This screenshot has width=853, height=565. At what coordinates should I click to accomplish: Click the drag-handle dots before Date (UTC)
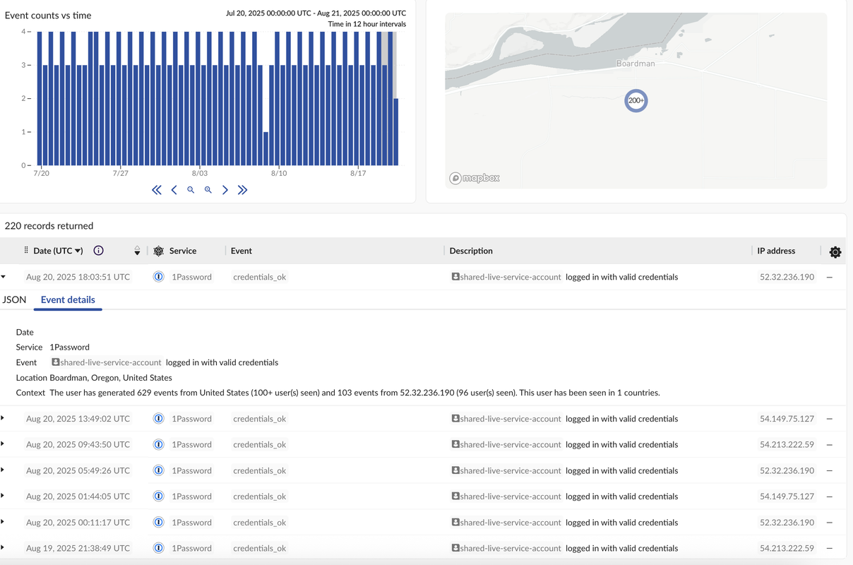[x=26, y=251]
